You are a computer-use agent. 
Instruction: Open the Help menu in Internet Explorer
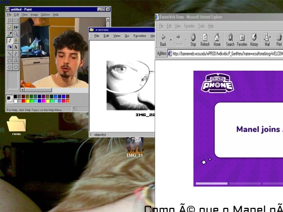point(211,26)
